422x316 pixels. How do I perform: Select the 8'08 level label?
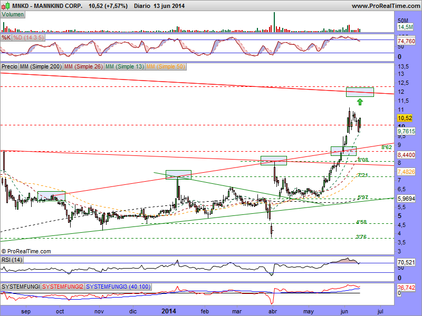click(362, 160)
